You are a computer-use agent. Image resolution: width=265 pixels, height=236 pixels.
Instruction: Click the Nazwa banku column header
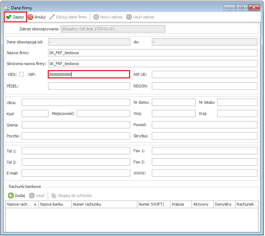coord(55,205)
